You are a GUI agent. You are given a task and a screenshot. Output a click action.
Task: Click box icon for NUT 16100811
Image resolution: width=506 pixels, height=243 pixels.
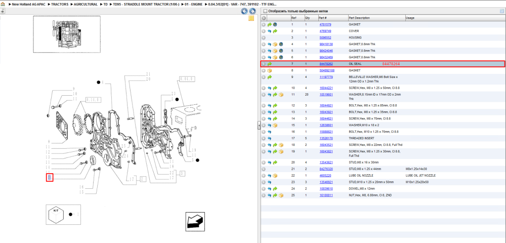(x=281, y=195)
